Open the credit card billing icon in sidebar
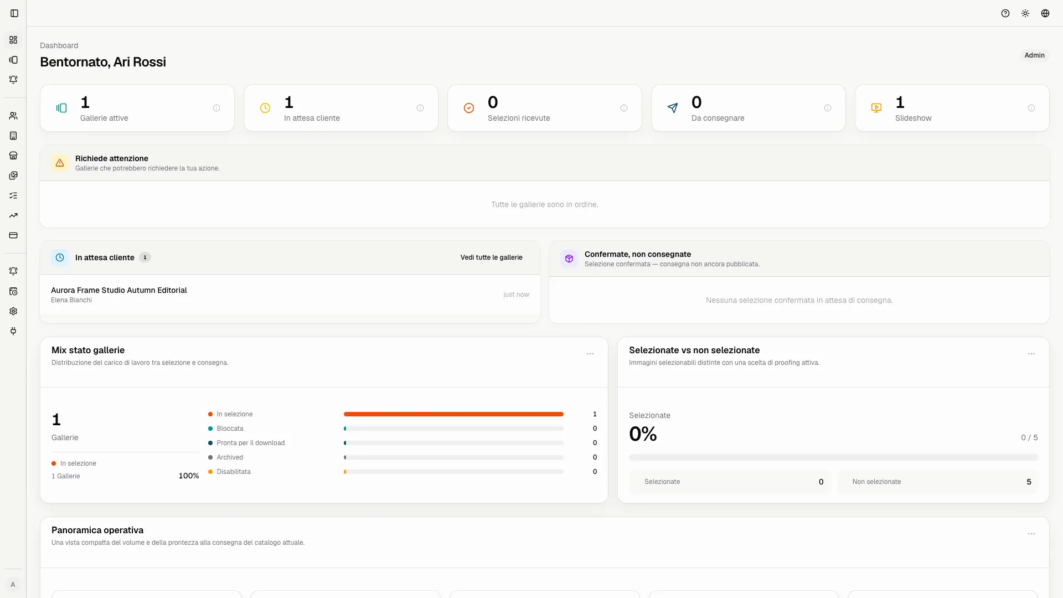 coord(13,235)
